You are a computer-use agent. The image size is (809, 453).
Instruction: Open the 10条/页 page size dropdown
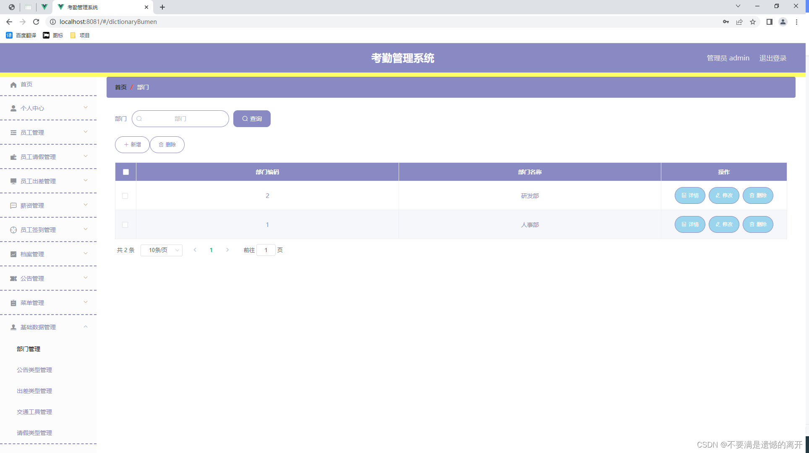[x=162, y=250]
